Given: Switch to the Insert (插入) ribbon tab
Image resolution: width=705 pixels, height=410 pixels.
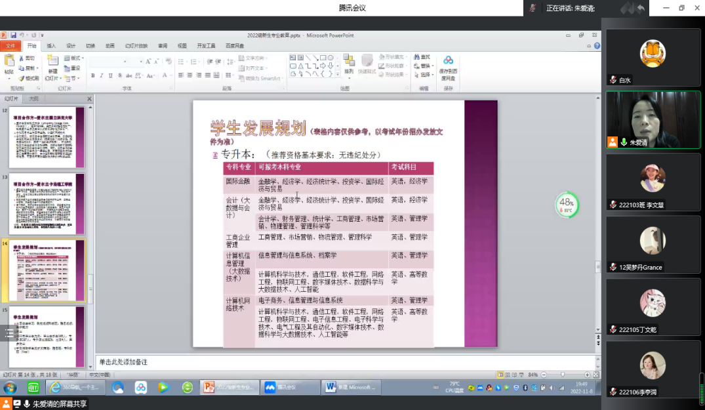Looking at the screenshot, I should tap(51, 46).
